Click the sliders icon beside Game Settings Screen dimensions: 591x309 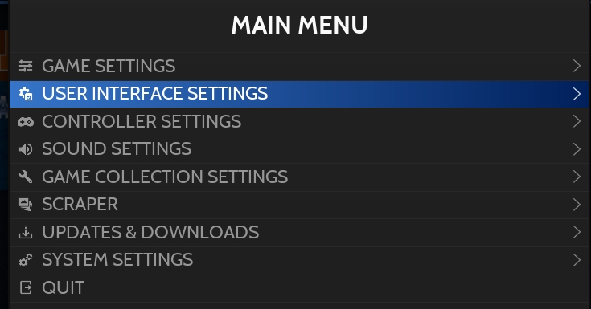(26, 66)
